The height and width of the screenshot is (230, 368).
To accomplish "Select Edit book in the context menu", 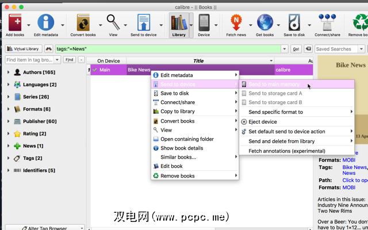I will click(x=195, y=166).
